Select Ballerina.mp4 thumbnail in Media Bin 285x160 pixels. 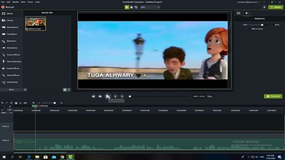click(36, 24)
